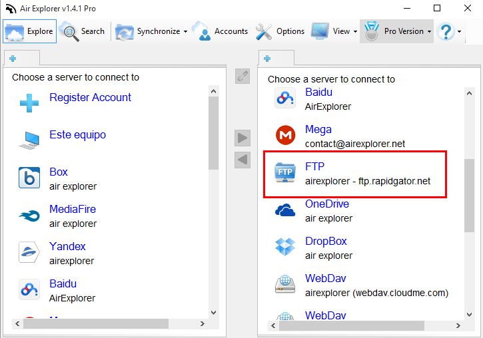The height and width of the screenshot is (338, 483).
Task: Click the Mega red M icon
Action: click(285, 135)
